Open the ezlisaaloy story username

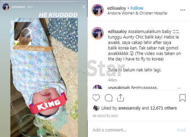pyautogui.click(x=18, y=7)
